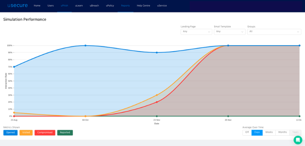
Task: Click the Reported point at 25 Nov
Action: pos(228,116)
